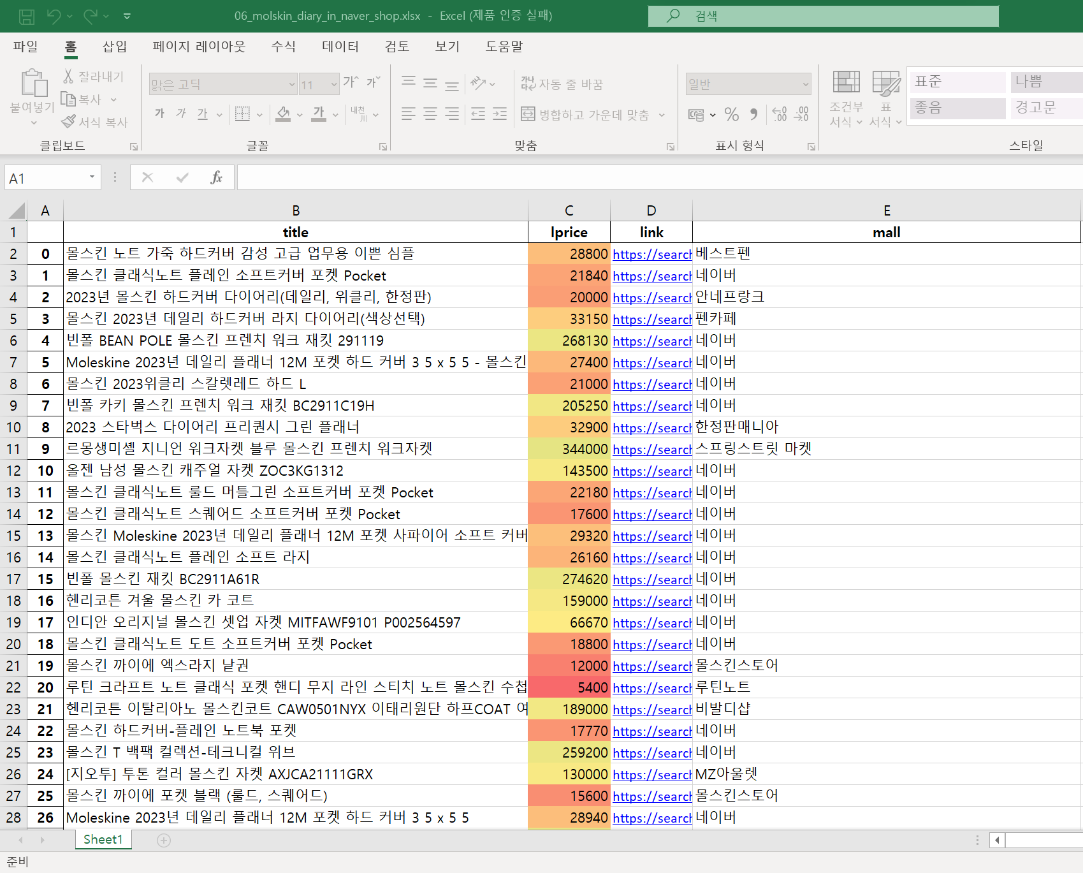
Task: Redo the last undone action
Action: point(91,16)
